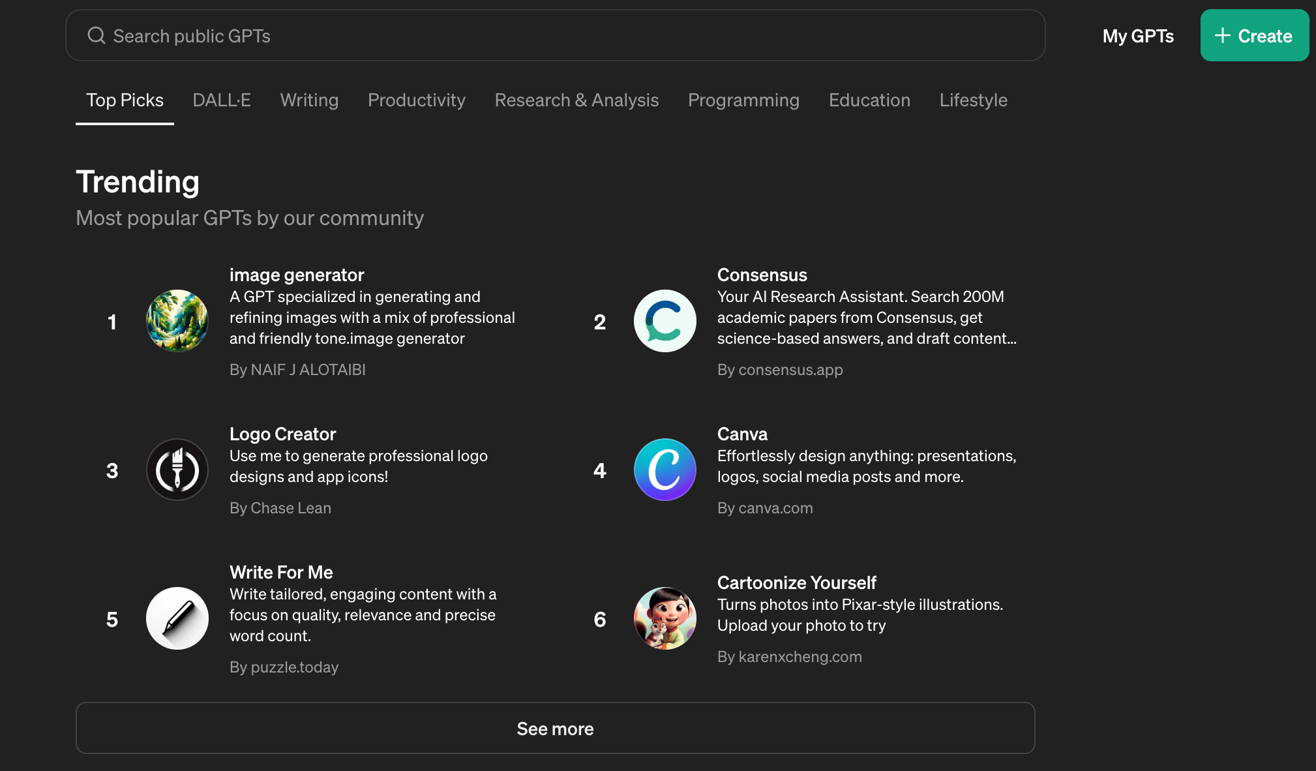Screen dimensions: 1316x771
Task: Click the plus icon on Create button
Action: 1223,35
